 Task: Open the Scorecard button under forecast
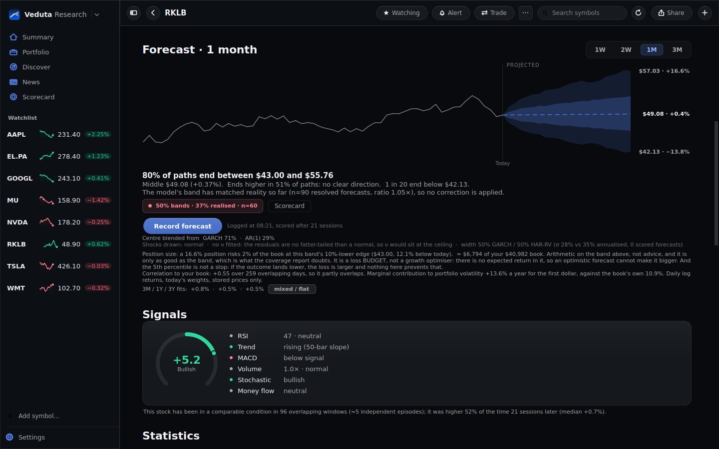(290, 206)
